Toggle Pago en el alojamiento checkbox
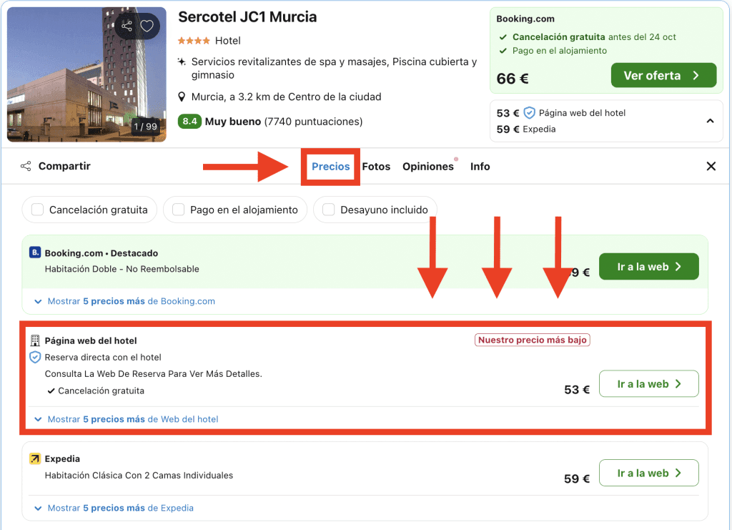Viewport: 732px width, 530px height. coord(178,210)
